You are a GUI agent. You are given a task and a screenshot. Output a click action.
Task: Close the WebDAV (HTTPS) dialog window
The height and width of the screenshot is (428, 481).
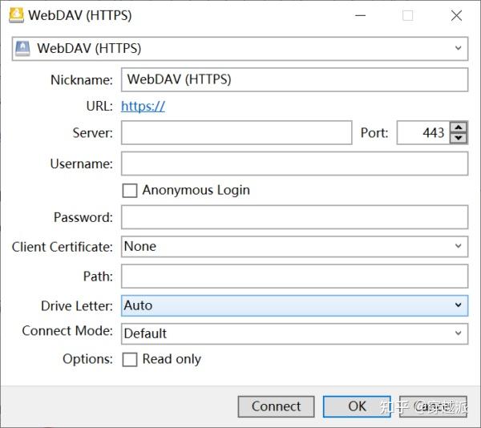456,15
